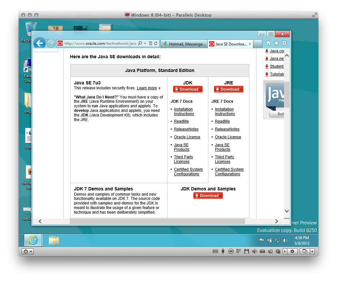Click the JRE Download button

coord(228,89)
